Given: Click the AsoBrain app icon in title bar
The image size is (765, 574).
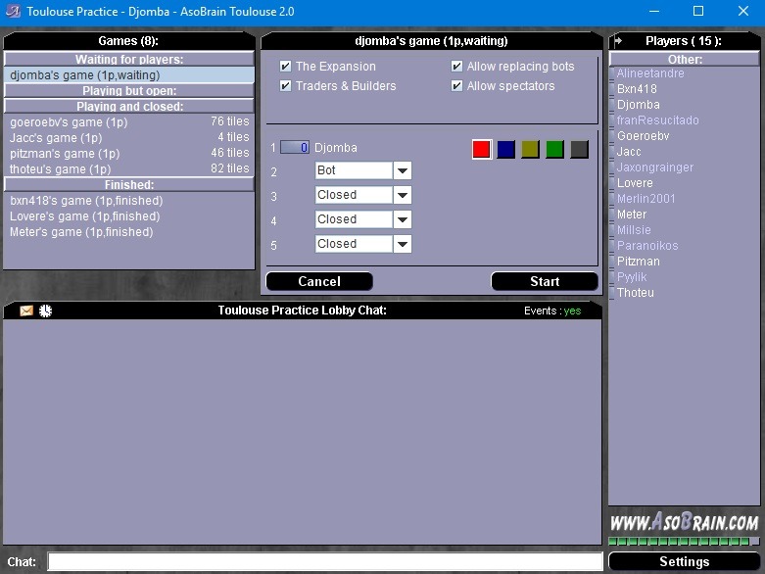Looking at the screenshot, I should (x=13, y=11).
